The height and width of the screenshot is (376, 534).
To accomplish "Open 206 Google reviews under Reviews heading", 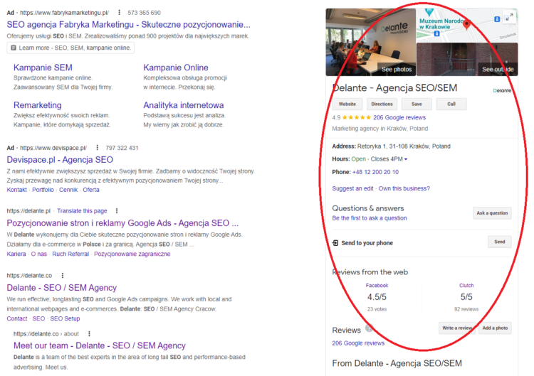I will pos(358,343).
